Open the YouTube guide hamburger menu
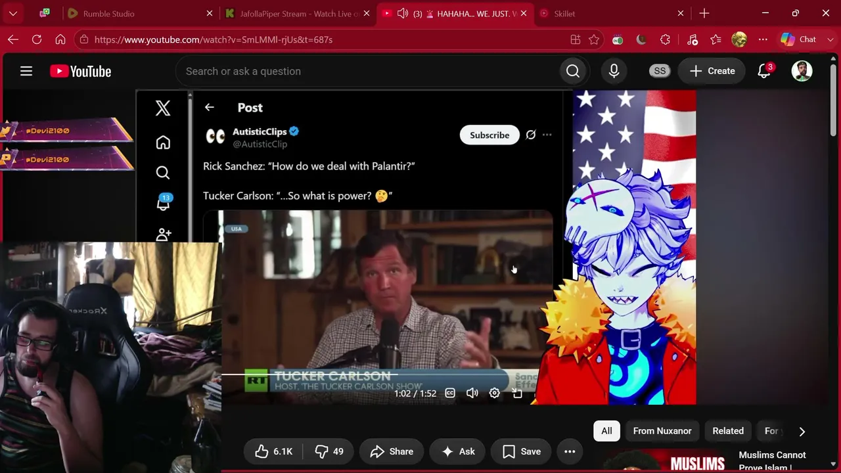 [26, 71]
